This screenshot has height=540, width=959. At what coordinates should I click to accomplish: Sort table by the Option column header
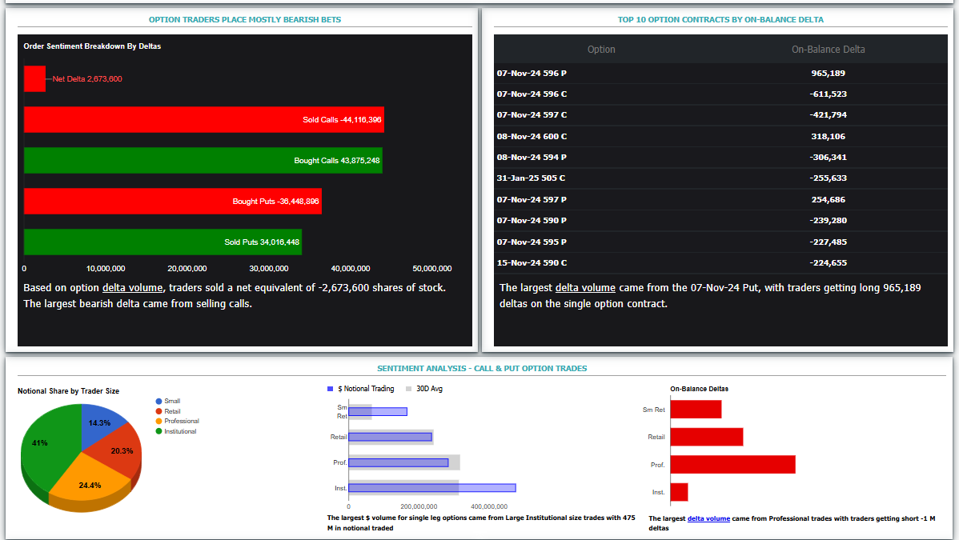[601, 50]
